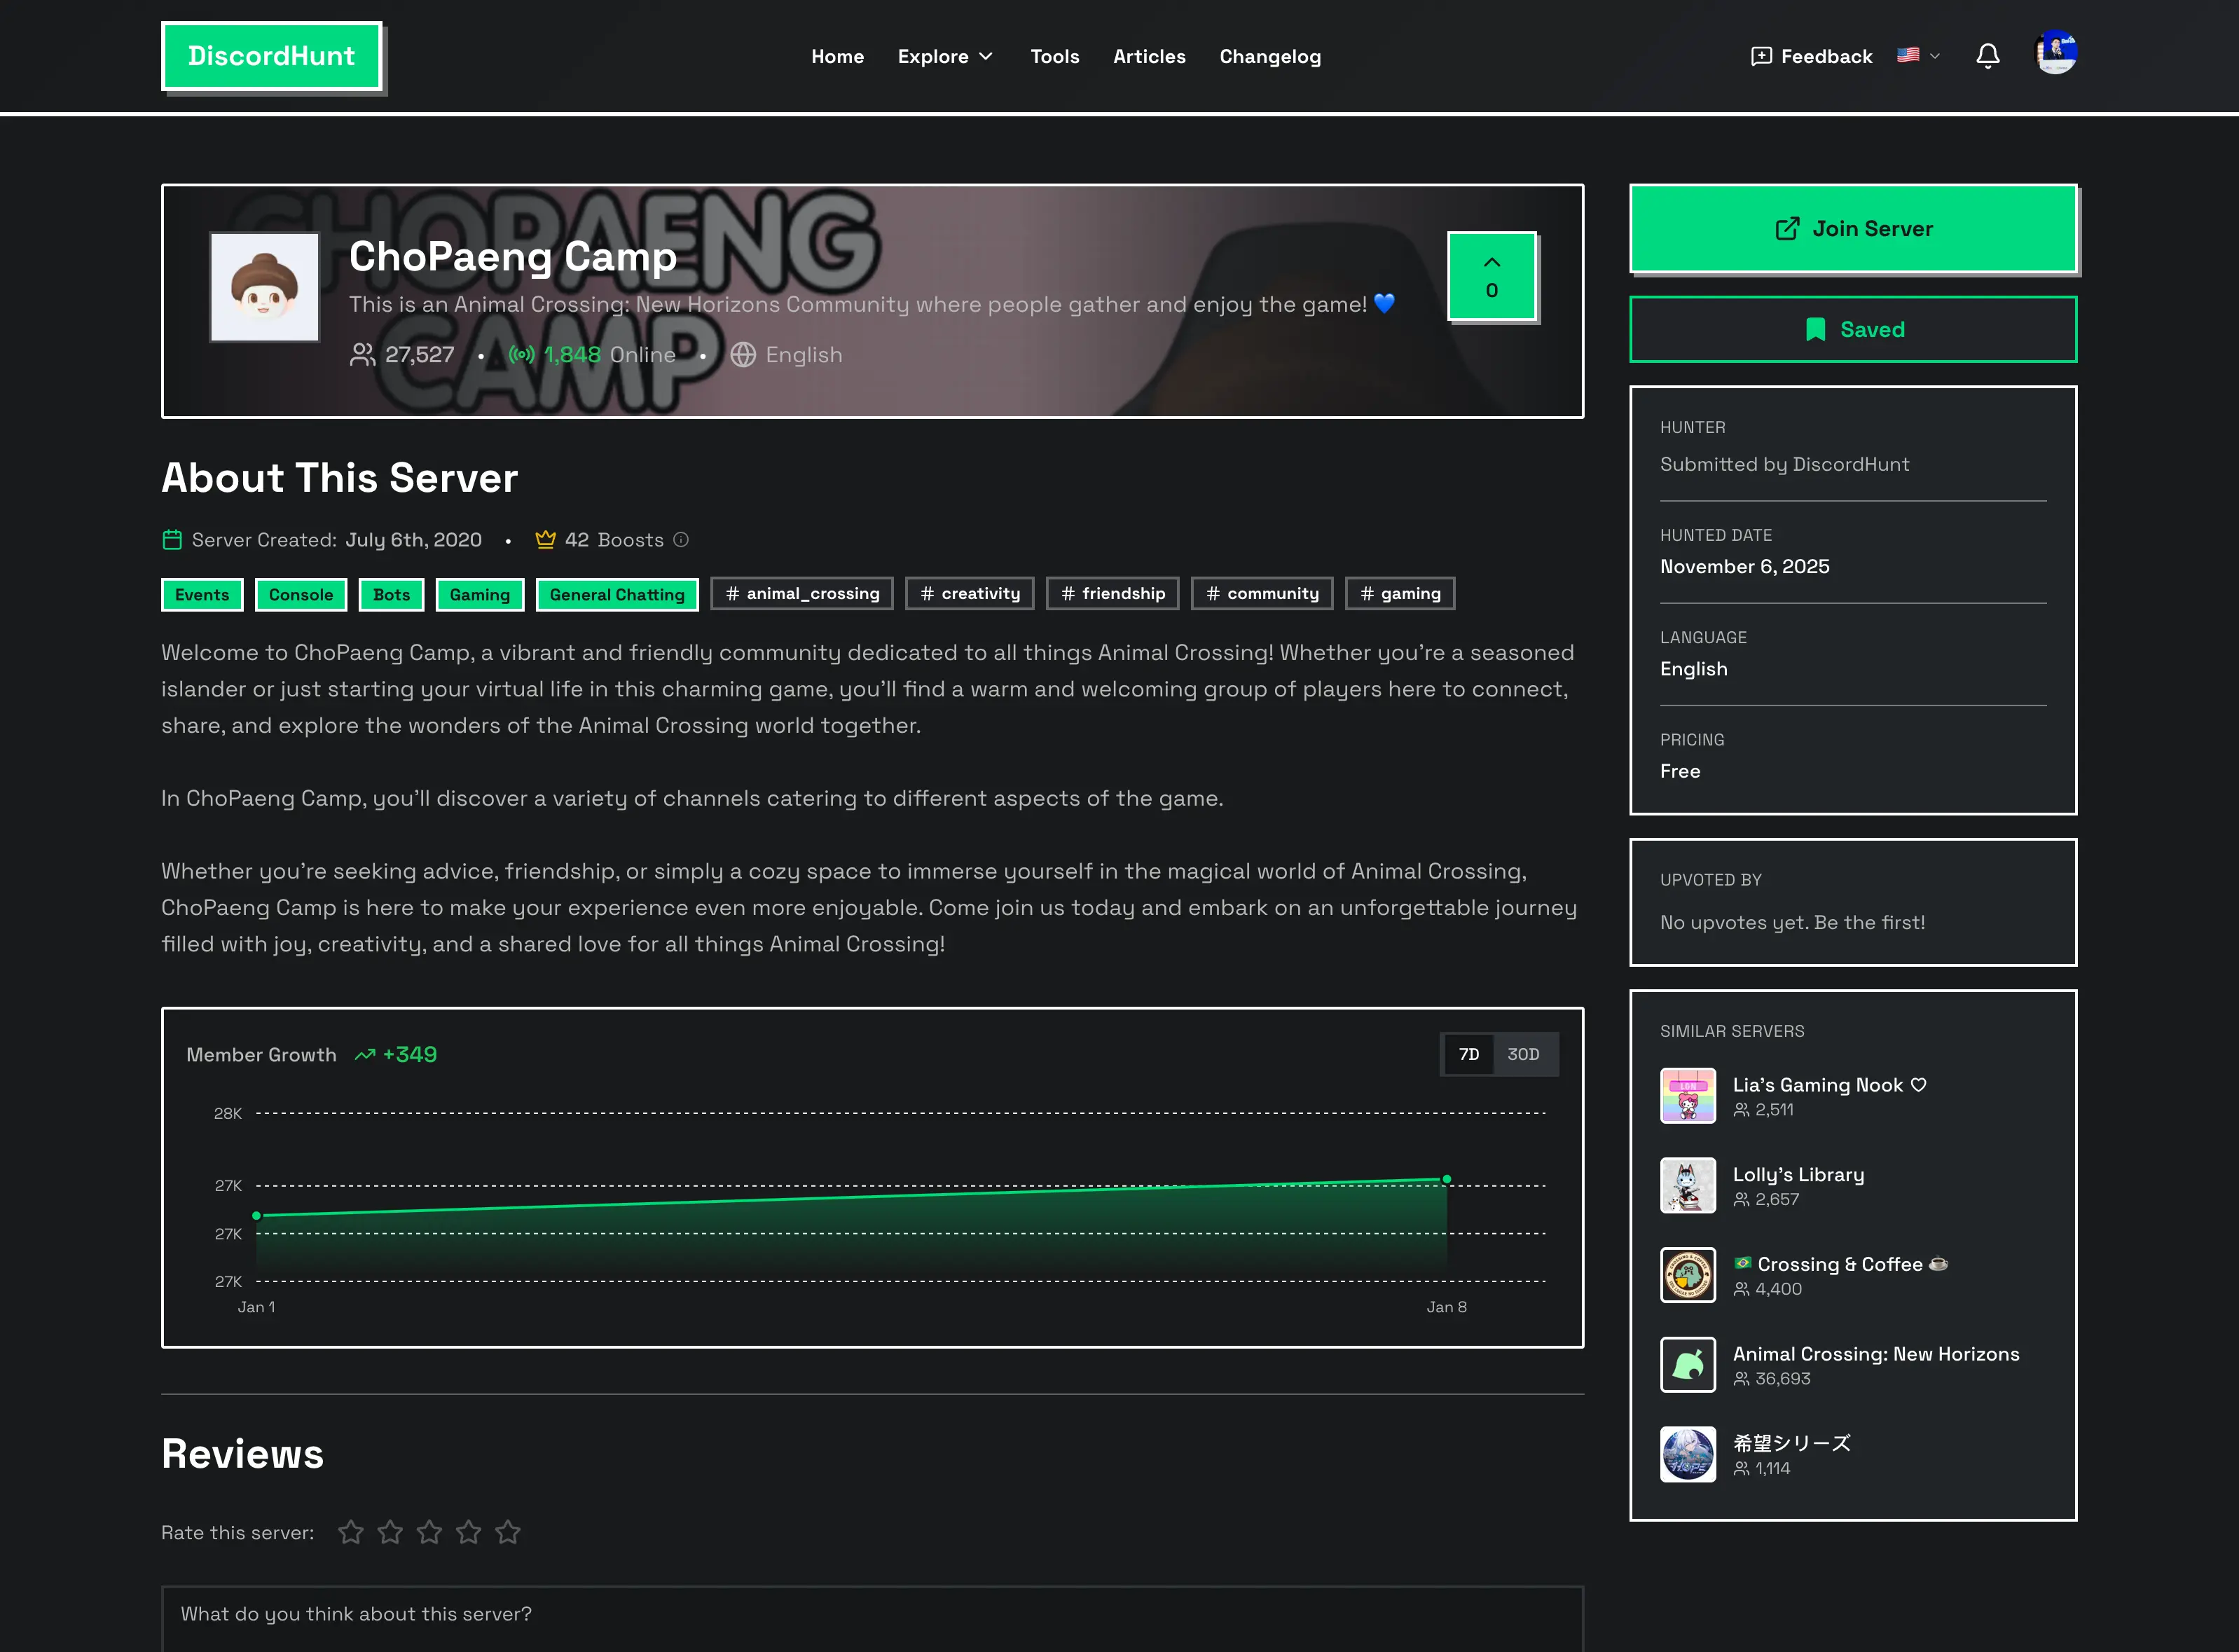Click the Join Server button
This screenshot has height=1652, width=2239.
pos(1852,228)
